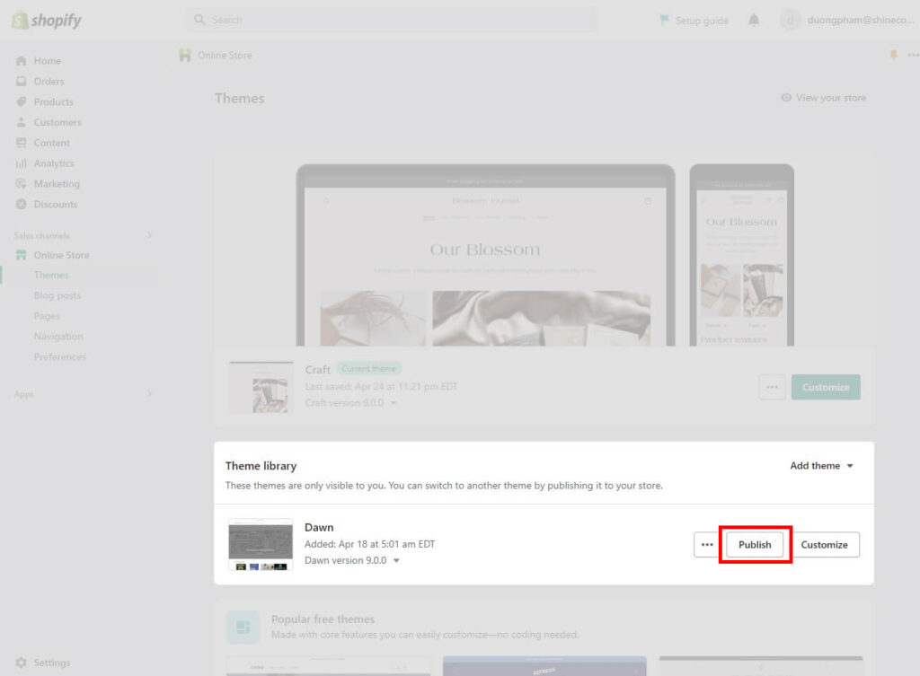Open Blog posts

[57, 295]
